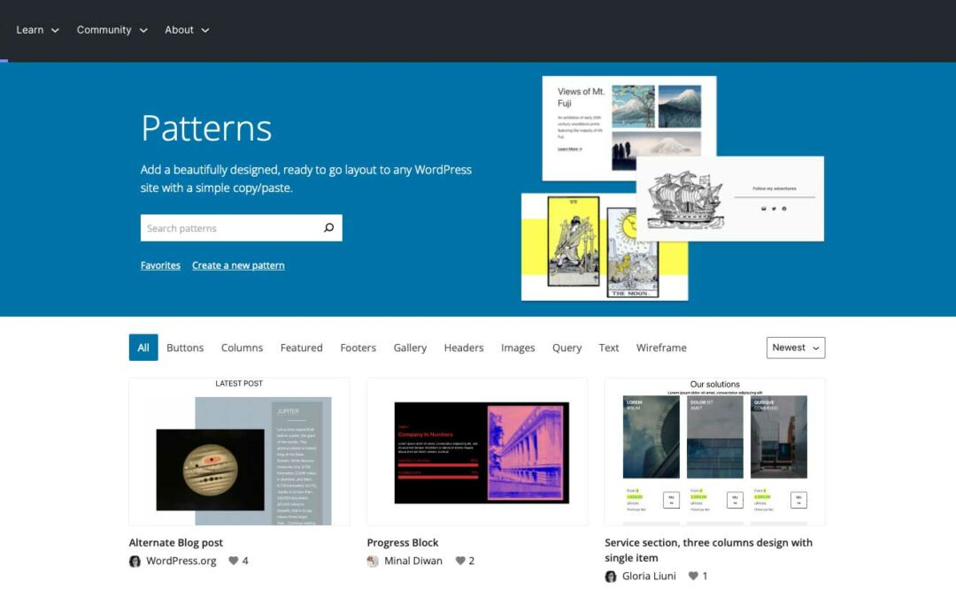Click Create a new pattern link
This screenshot has height=597, width=956.
(238, 265)
